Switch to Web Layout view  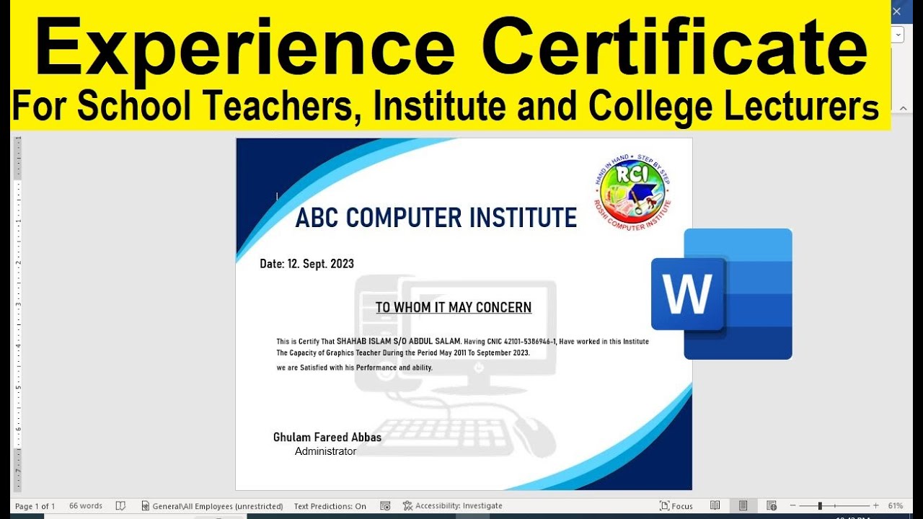pyautogui.click(x=772, y=506)
